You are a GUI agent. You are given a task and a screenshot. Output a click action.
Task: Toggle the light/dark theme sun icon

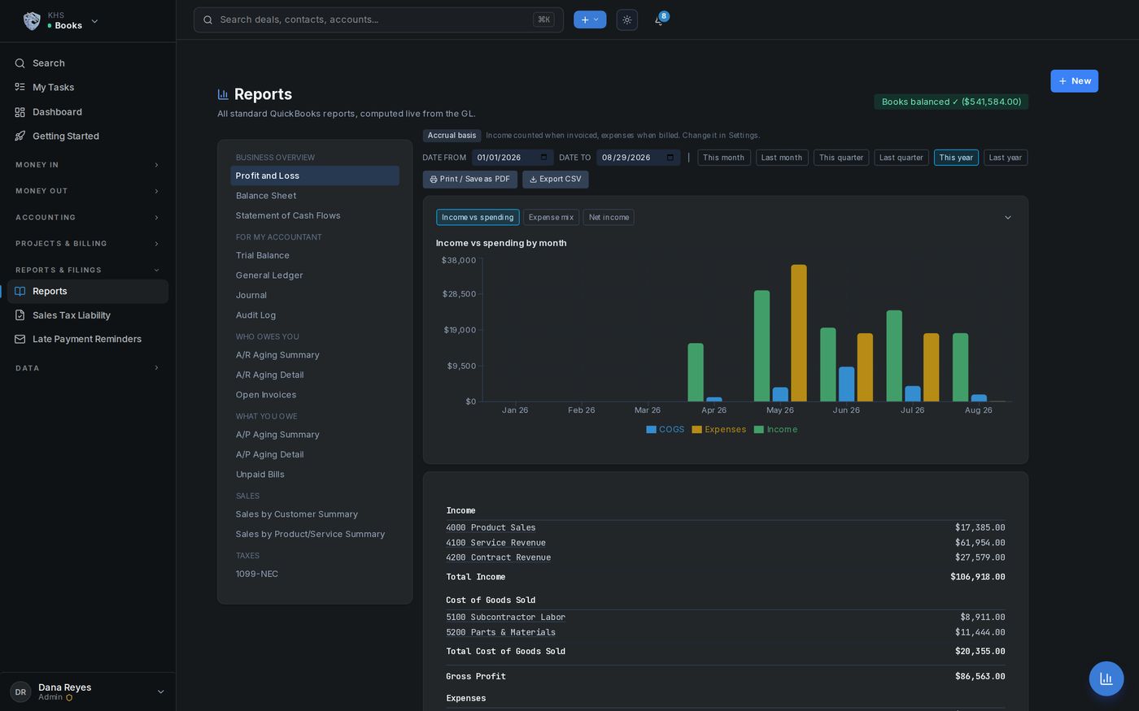coord(627,20)
